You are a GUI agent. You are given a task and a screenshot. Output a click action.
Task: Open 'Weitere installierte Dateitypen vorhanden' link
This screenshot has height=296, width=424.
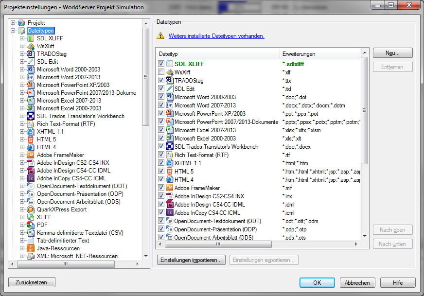tap(216, 36)
